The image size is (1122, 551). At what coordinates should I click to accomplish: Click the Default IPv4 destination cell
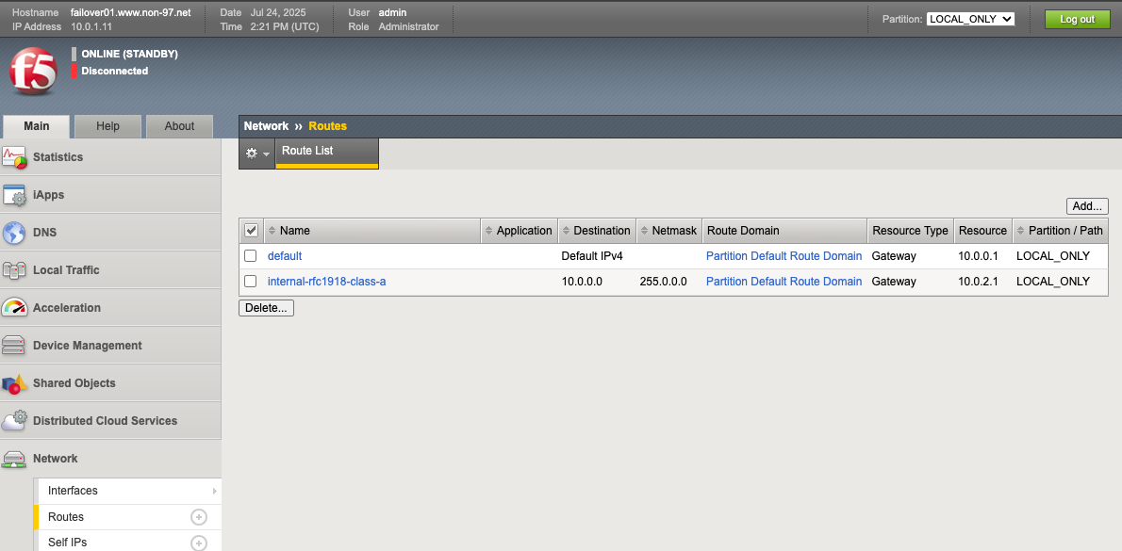592,256
